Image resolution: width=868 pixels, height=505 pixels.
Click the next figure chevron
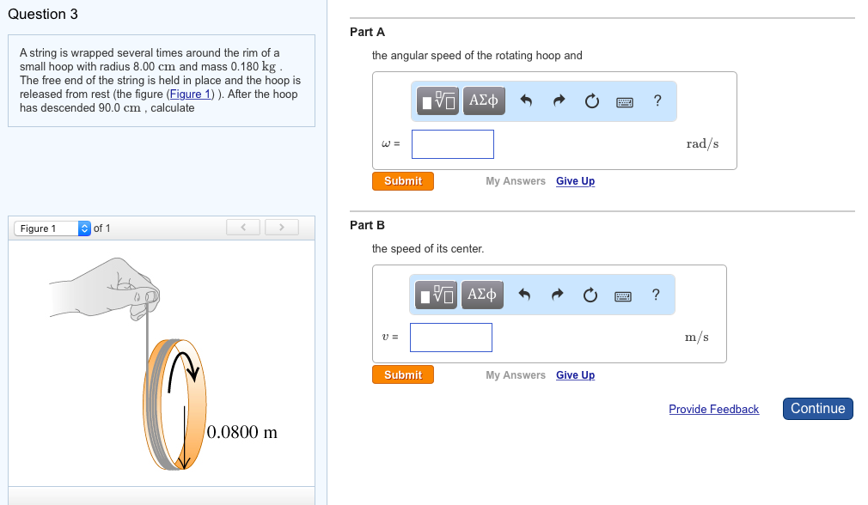(x=282, y=227)
